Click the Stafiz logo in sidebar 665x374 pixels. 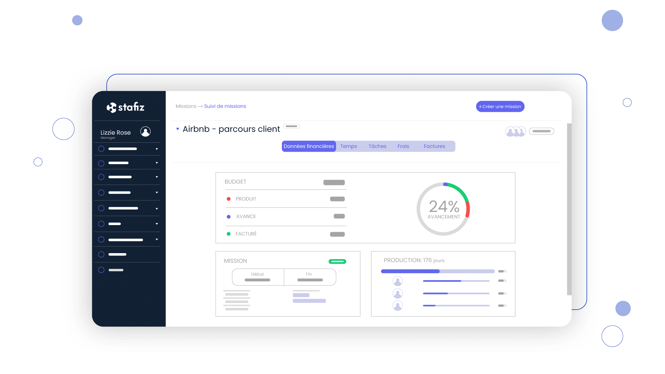125,107
